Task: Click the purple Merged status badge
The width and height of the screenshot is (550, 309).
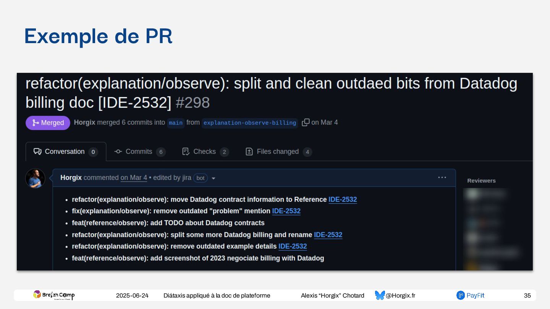Action: click(x=48, y=123)
